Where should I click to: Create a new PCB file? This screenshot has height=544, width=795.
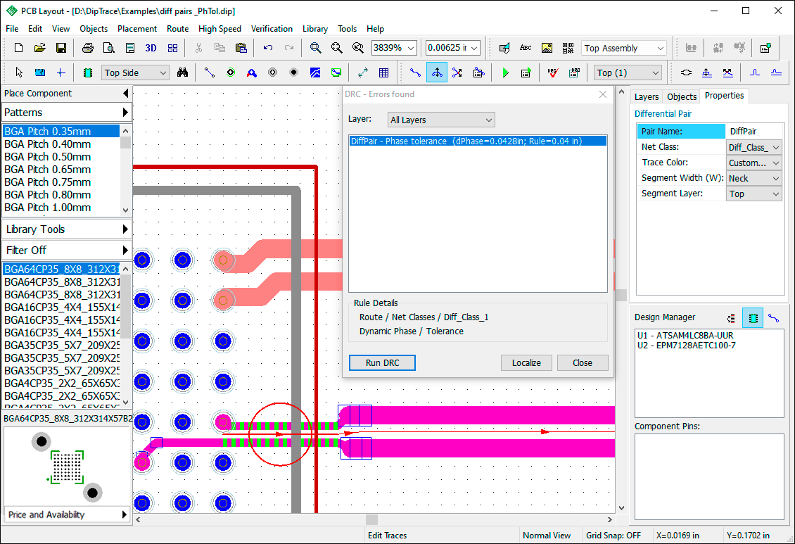[x=19, y=48]
